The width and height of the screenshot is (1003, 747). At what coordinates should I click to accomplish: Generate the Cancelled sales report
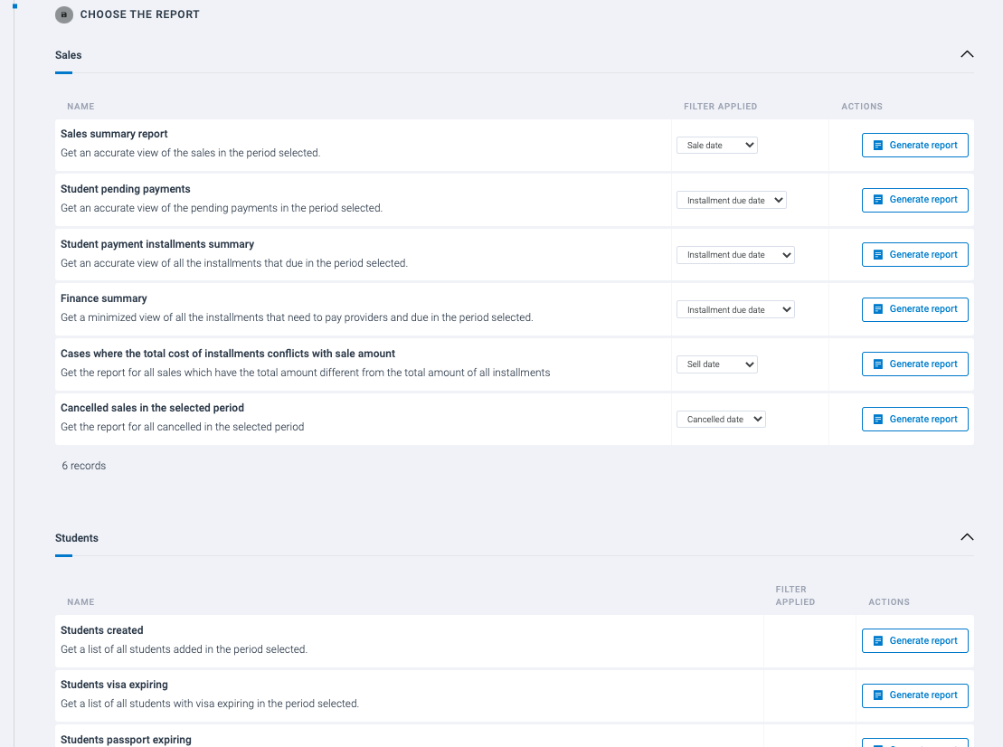(914, 419)
